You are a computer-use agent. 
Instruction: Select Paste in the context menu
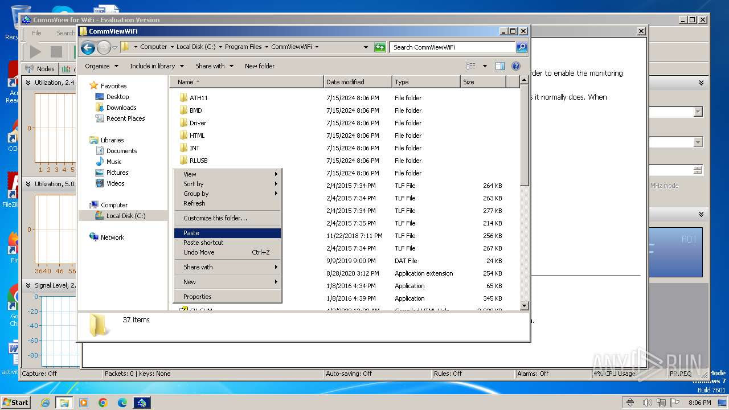coord(227,233)
